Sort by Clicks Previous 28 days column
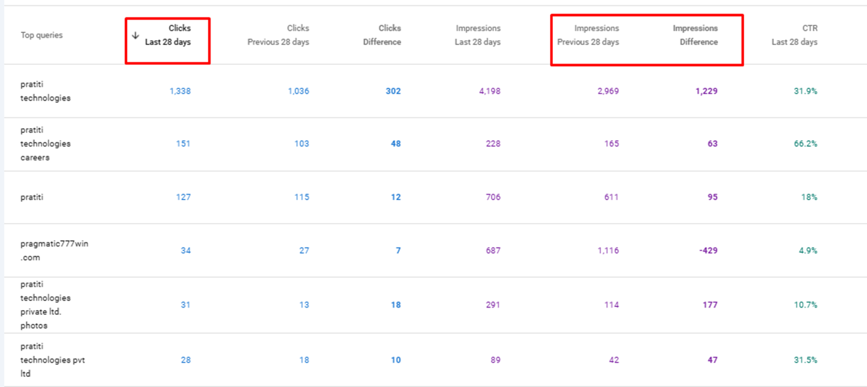 click(278, 35)
